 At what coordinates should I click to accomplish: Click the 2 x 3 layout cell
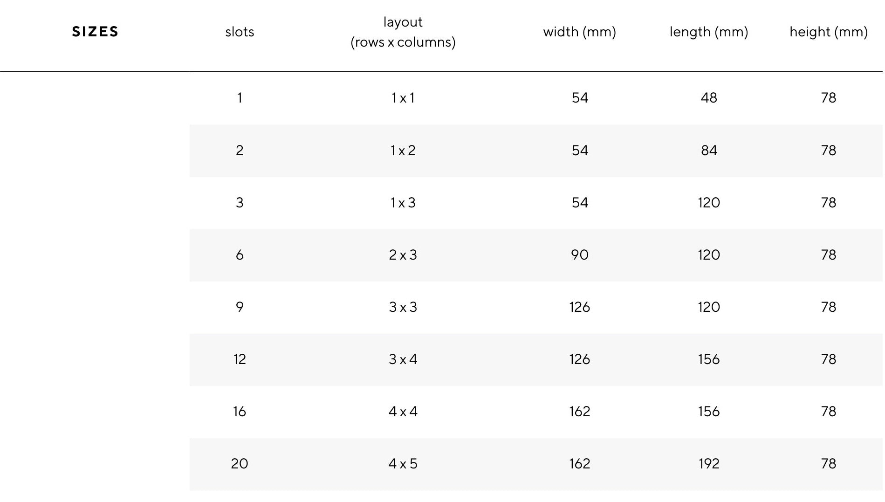[403, 255]
